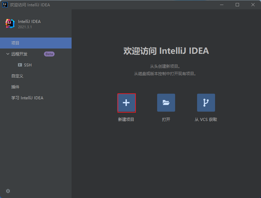Open settings via the gear icon
Viewport: 261px width, 198px height.
pyautogui.click(x=8, y=191)
